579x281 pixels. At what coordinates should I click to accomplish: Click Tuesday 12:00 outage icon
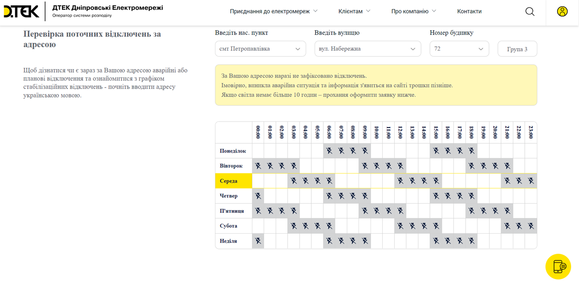point(400,166)
